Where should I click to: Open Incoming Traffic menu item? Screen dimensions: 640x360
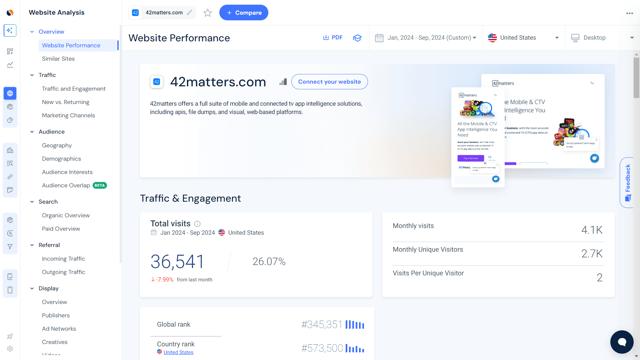pyautogui.click(x=63, y=258)
